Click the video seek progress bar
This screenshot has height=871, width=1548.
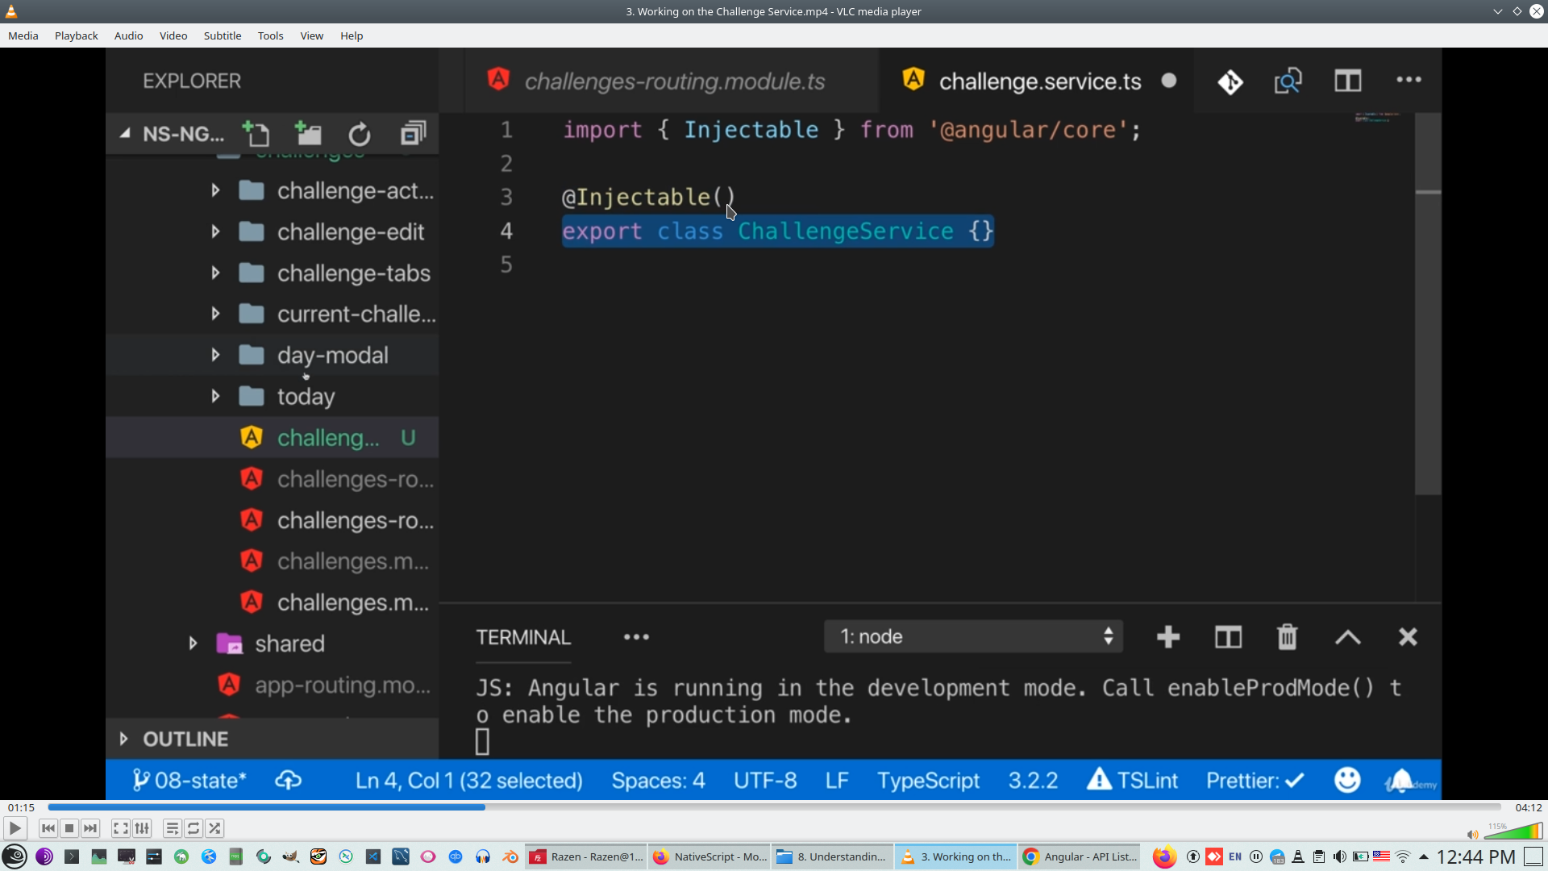click(x=774, y=807)
